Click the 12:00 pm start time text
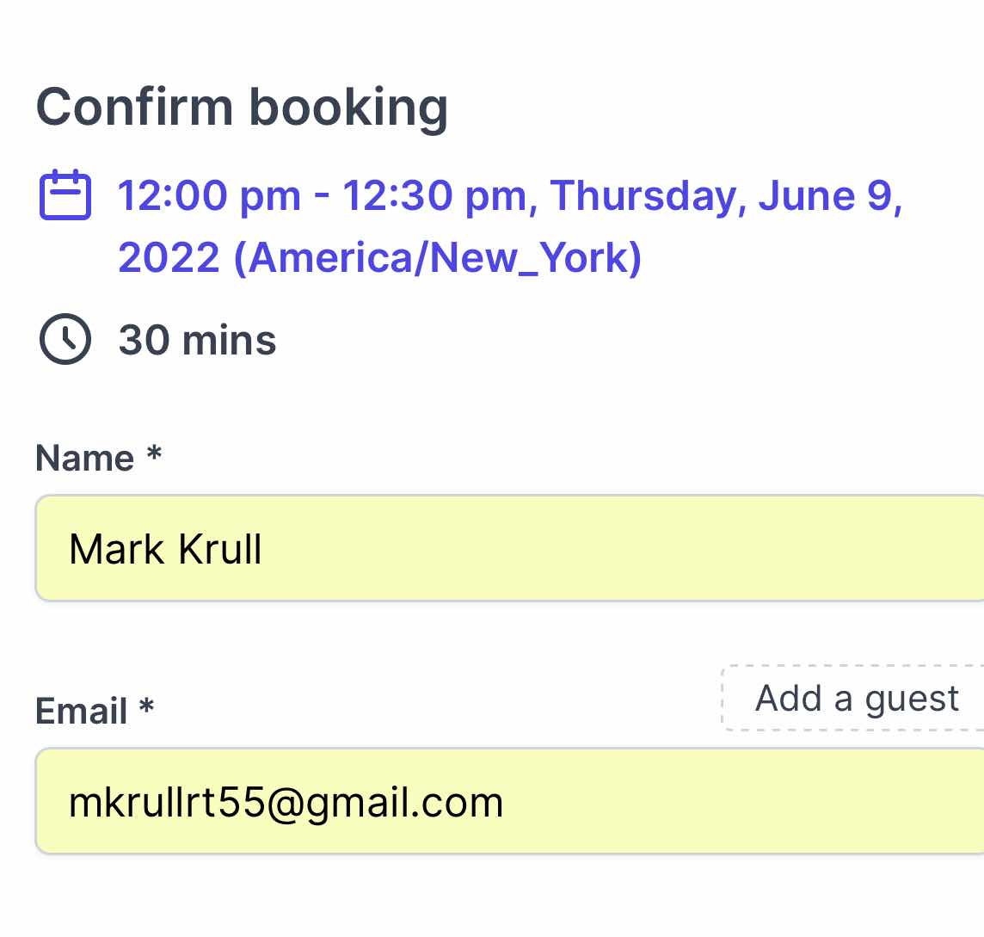Screen dimensions: 984x937 point(210,195)
